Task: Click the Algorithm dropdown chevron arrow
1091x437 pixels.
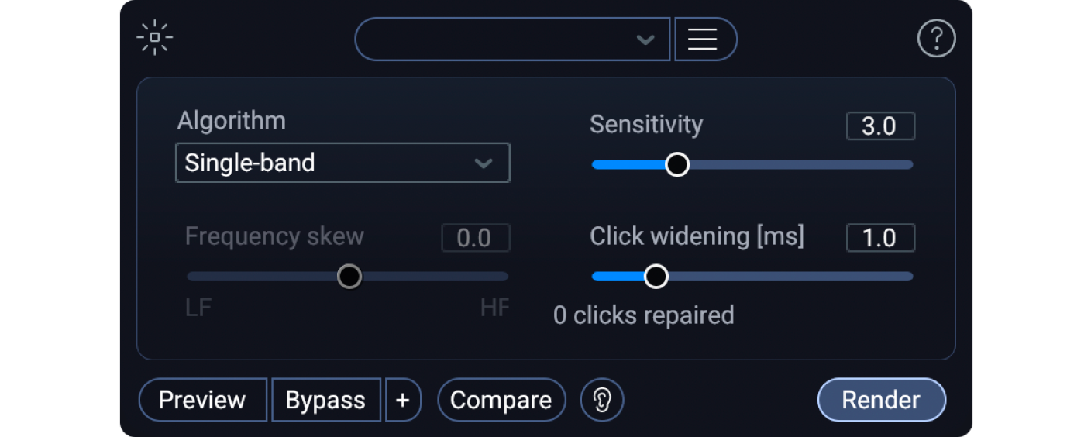Action: (x=484, y=163)
